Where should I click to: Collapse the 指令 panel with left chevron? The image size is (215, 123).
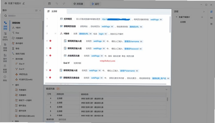click(x=40, y=10)
